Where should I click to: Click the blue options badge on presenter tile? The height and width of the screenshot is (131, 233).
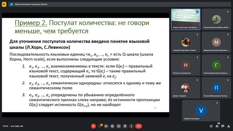[197, 12]
